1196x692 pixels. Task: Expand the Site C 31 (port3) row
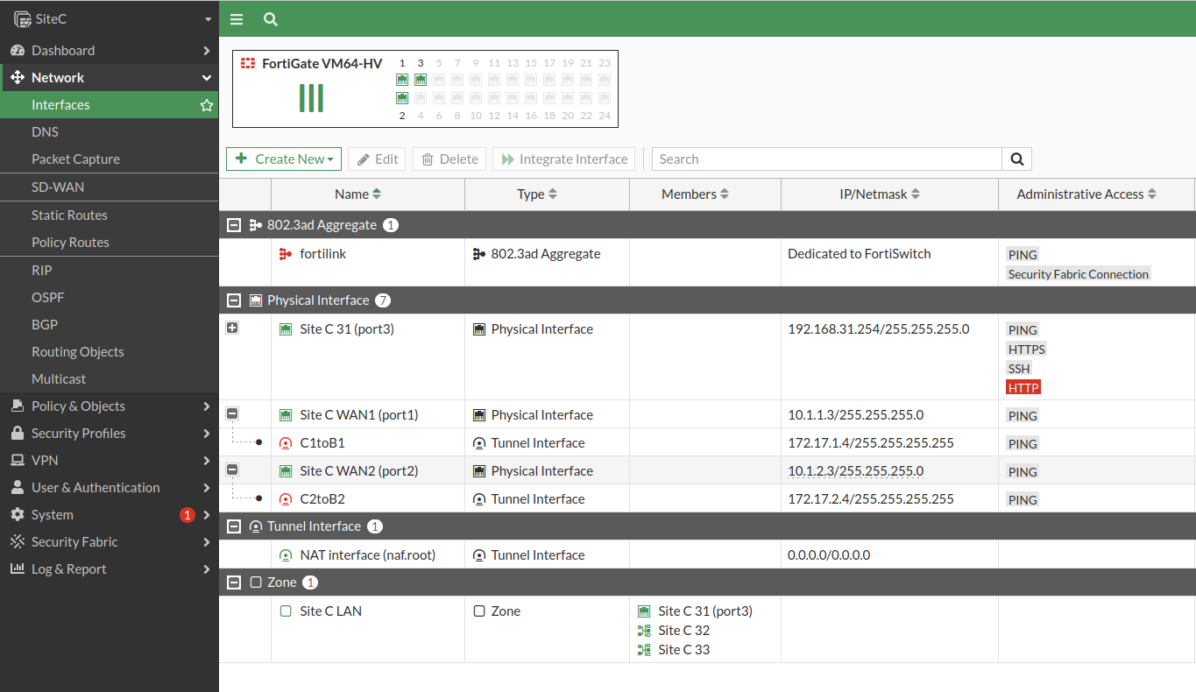[x=232, y=328]
